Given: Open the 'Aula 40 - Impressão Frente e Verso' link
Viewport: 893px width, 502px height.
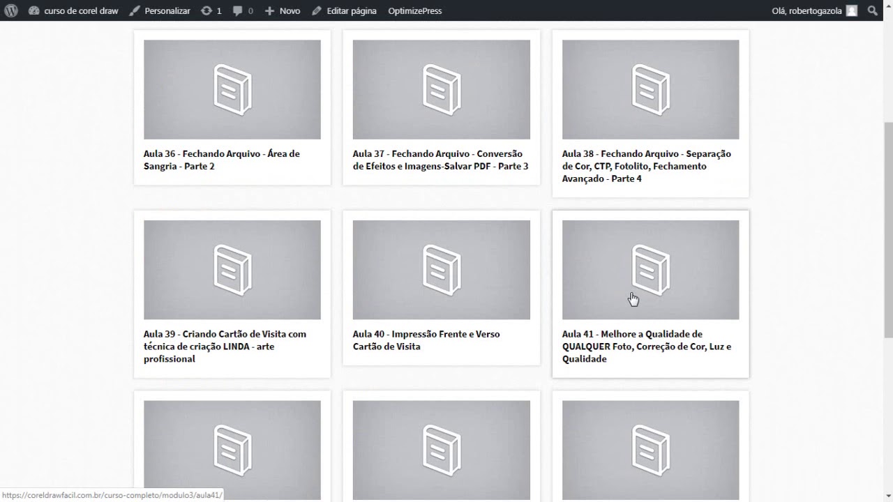Looking at the screenshot, I should 426,340.
